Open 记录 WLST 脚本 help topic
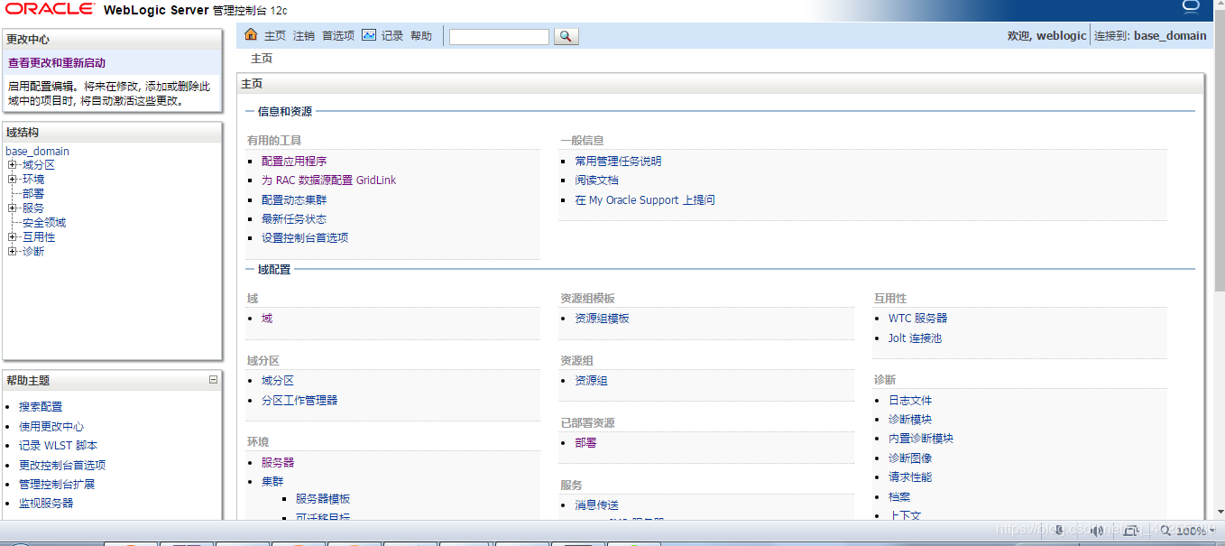The width and height of the screenshot is (1225, 546). 58,446
